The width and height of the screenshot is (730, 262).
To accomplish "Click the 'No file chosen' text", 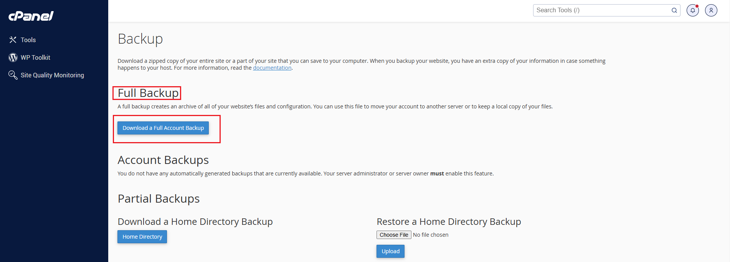I will tap(431, 235).
